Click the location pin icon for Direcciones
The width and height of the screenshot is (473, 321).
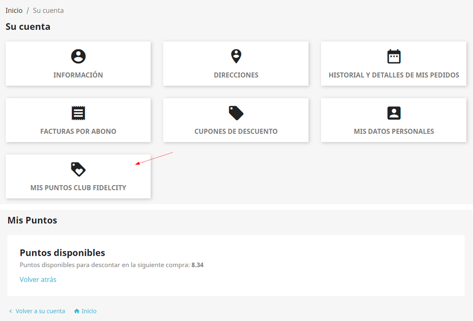pos(236,56)
